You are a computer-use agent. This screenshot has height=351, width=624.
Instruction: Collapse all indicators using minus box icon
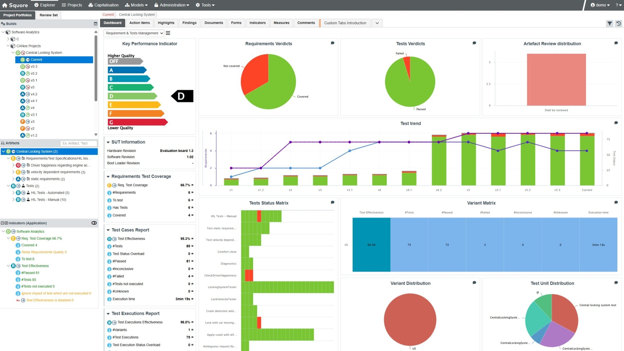click(x=3, y=223)
